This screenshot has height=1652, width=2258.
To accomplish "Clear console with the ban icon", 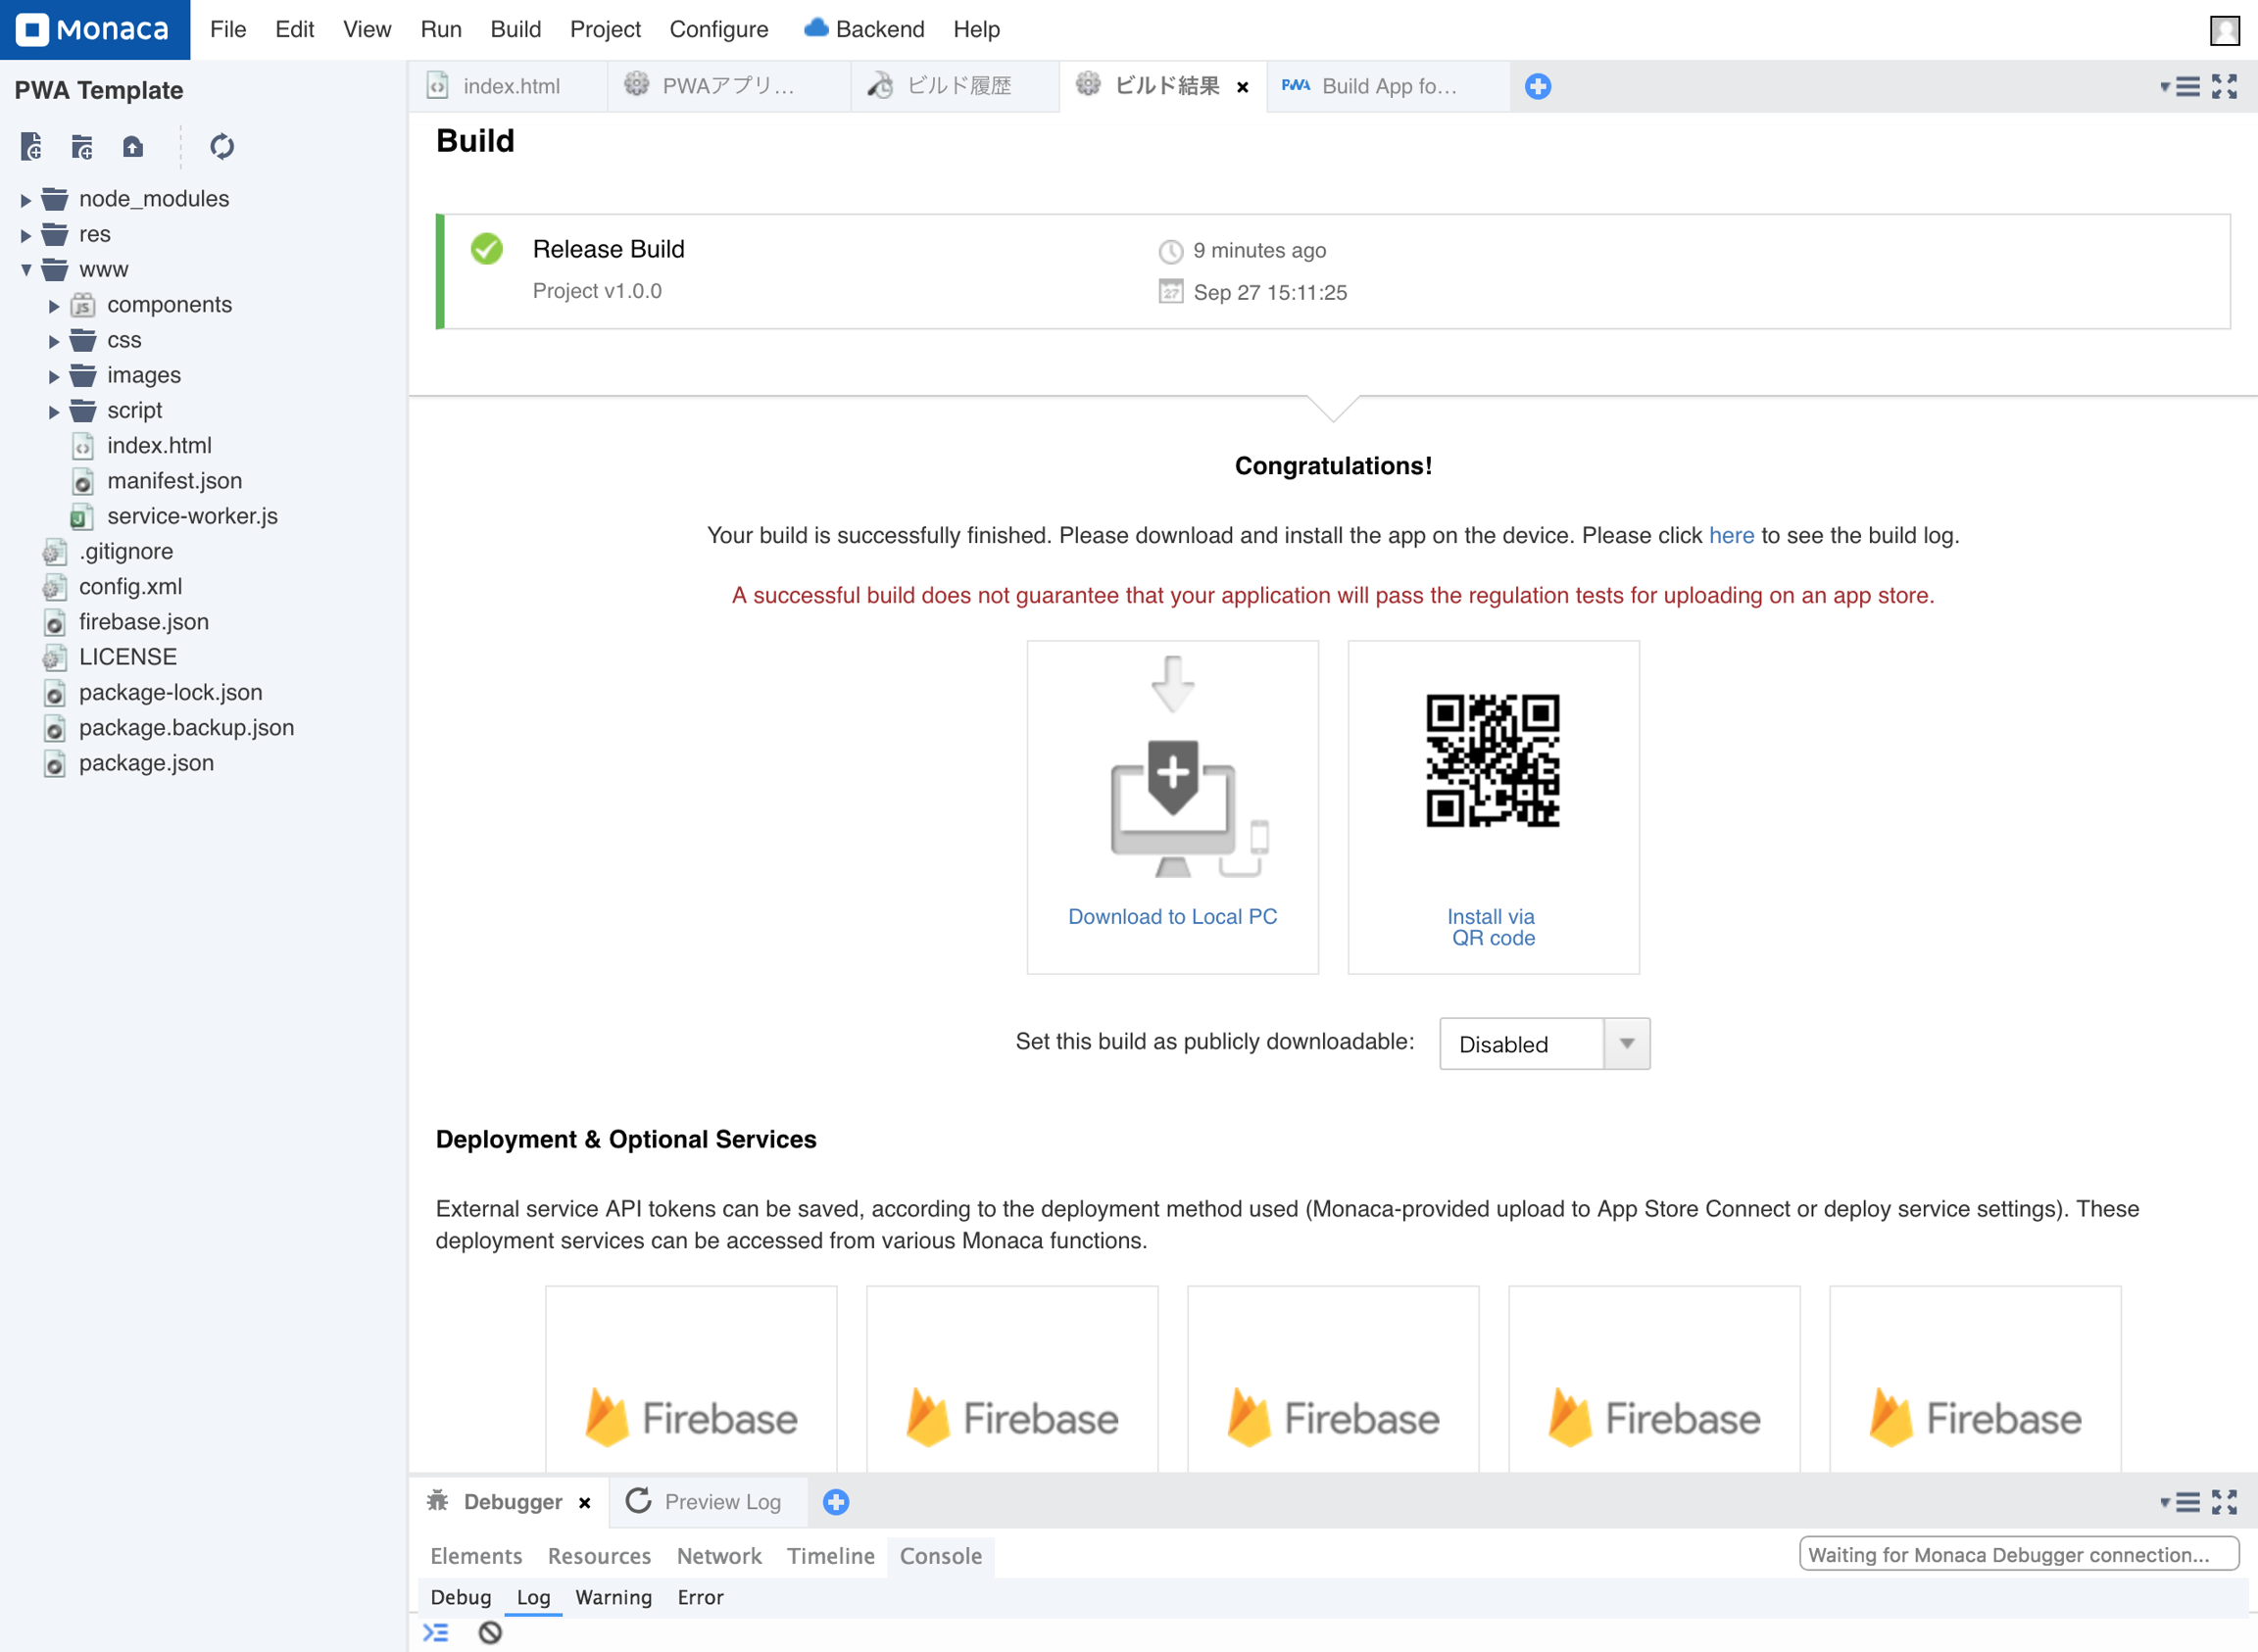I will (x=490, y=1632).
